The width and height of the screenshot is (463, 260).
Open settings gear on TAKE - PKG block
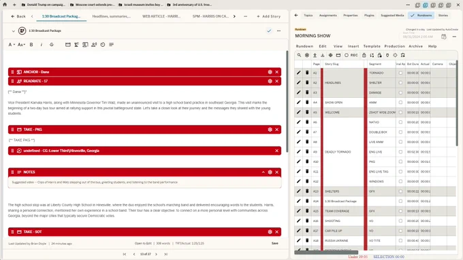(270, 130)
